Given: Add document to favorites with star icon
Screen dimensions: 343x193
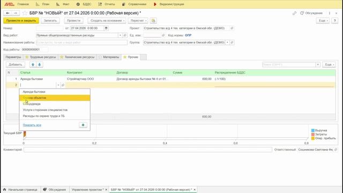Looking at the screenshot, I should click(x=25, y=13).
